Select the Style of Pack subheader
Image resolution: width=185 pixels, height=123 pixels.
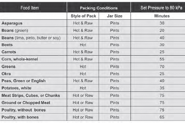point(83,16)
